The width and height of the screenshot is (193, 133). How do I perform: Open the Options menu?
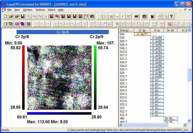(40, 10)
